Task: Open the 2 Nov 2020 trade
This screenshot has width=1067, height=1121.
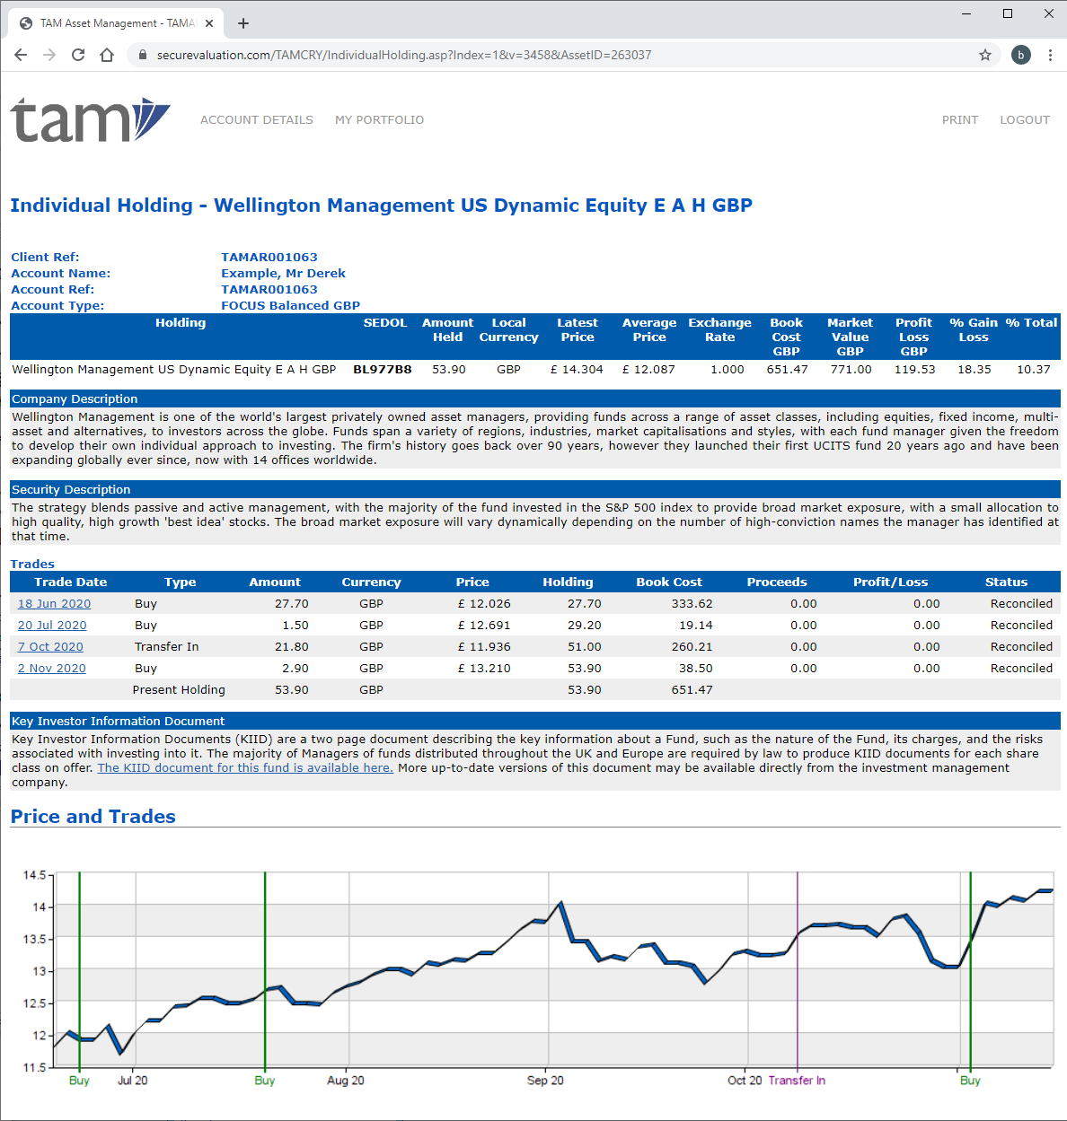Action: 52,669
